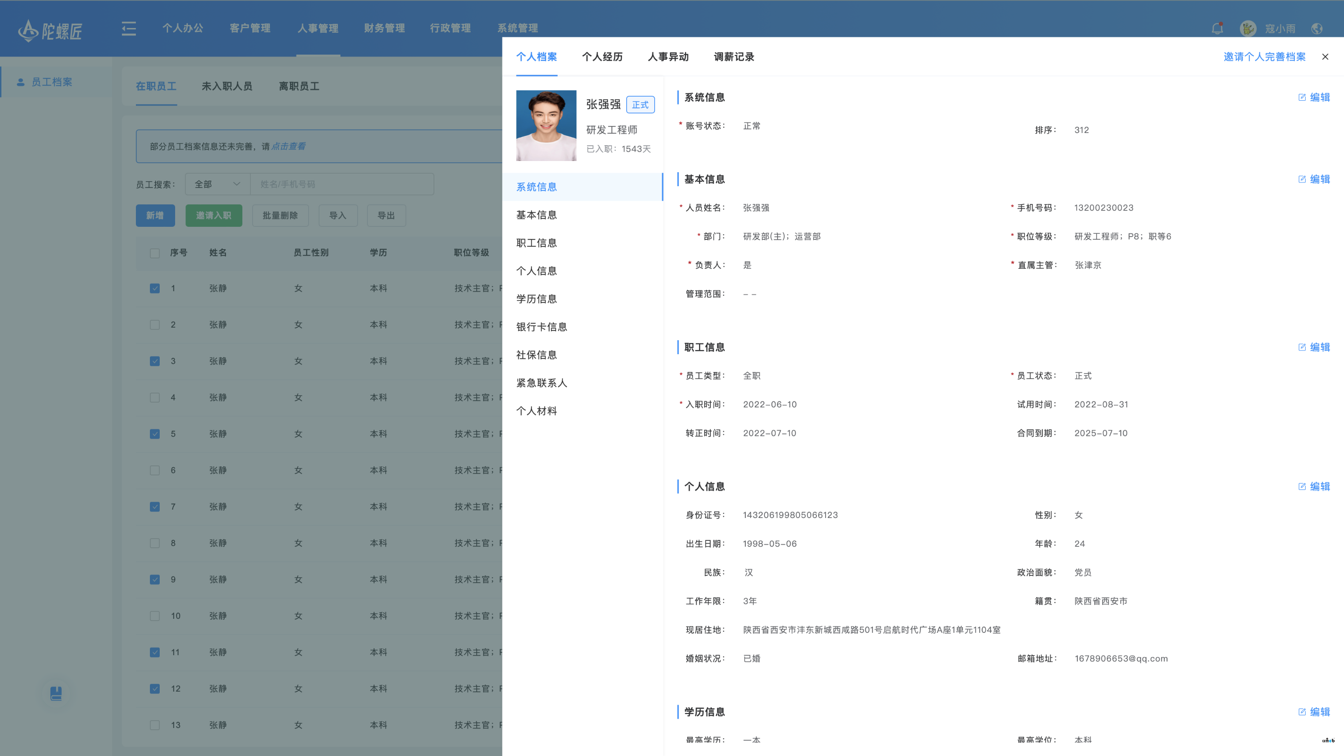Viewport: 1344px width, 756px height.
Task: Select 系统信息 in profile nav
Action: 583,187
